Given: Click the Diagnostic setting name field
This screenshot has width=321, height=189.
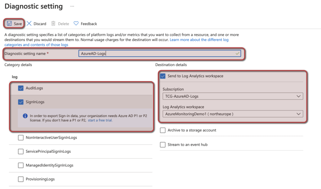Looking at the screenshot, I should pyautogui.click(x=159, y=54).
